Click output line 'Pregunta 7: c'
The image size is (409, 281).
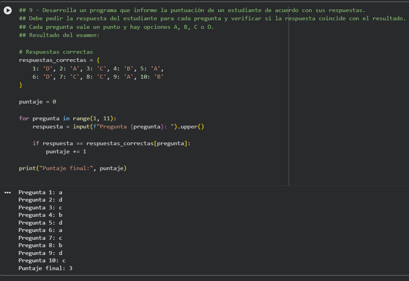[x=40, y=238]
